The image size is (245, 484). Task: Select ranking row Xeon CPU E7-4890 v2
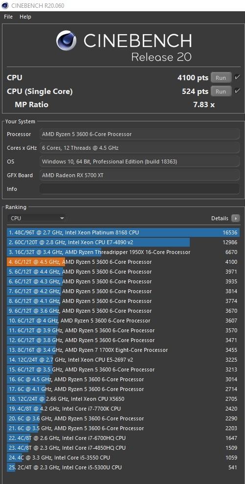pyautogui.click(x=123, y=242)
